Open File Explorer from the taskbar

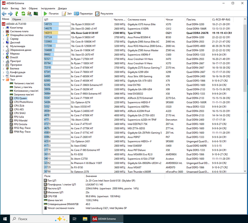(x=85, y=219)
